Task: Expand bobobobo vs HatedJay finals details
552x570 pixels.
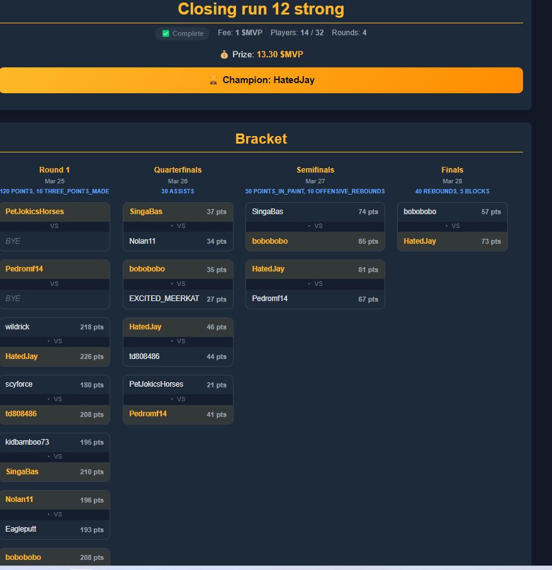Action: [453, 226]
